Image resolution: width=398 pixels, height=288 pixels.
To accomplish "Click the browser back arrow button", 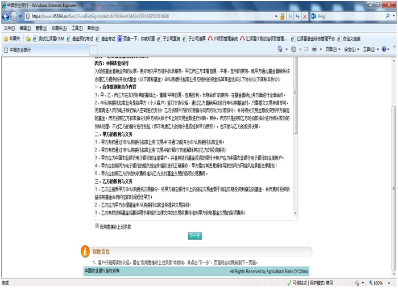I will pyautogui.click(x=7, y=16).
